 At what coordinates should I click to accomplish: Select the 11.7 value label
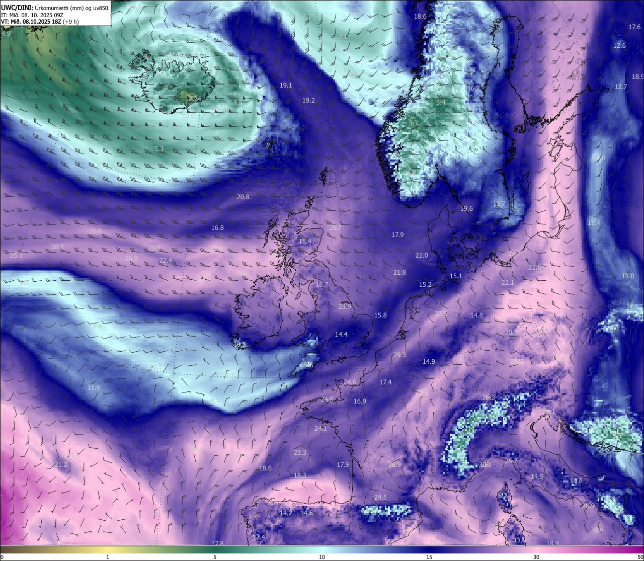(x=499, y=204)
